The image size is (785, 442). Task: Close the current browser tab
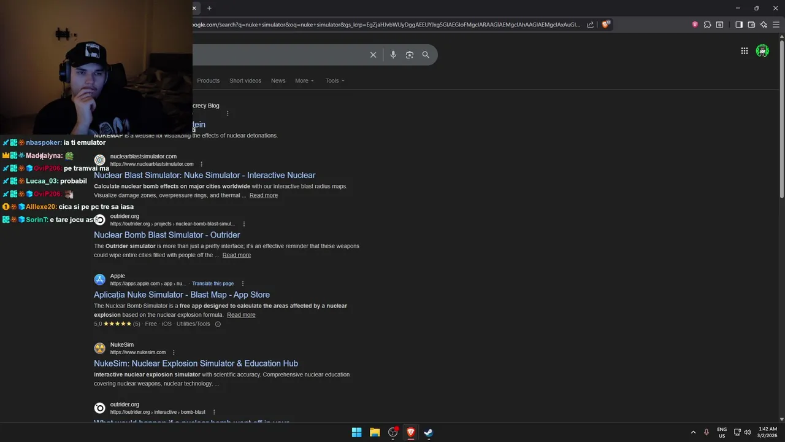click(194, 8)
